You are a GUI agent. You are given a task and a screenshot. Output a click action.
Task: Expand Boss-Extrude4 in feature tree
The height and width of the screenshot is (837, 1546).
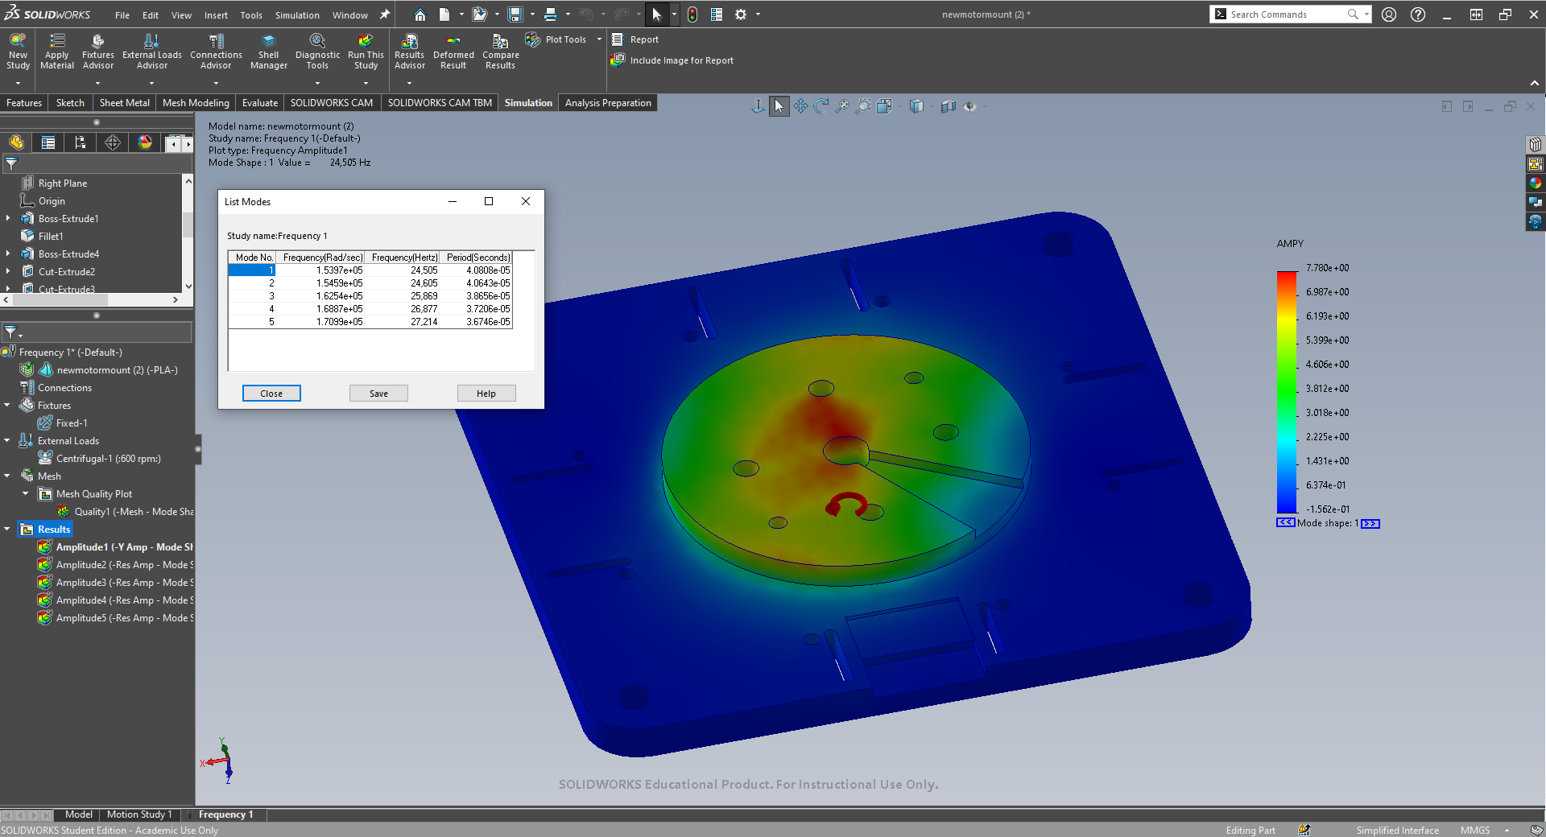(8, 254)
